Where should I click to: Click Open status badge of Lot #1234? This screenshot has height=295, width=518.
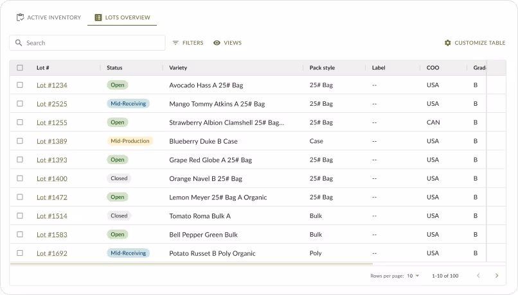click(117, 85)
